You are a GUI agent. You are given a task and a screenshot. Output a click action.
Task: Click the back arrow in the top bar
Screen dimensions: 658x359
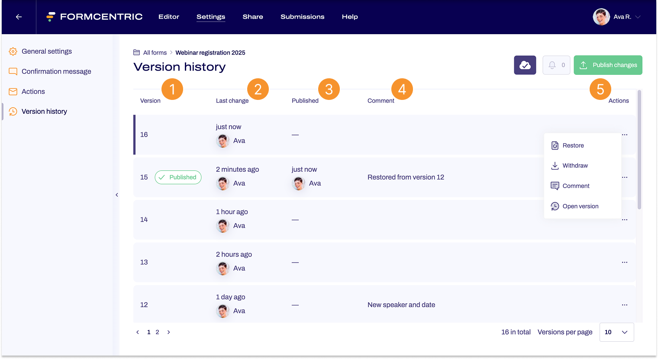18,16
